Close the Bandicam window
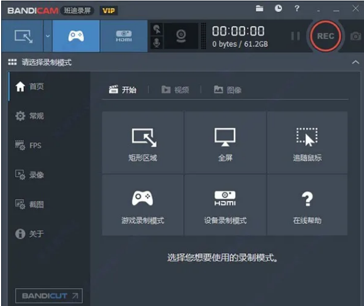The image size is (364, 306). [355, 9]
